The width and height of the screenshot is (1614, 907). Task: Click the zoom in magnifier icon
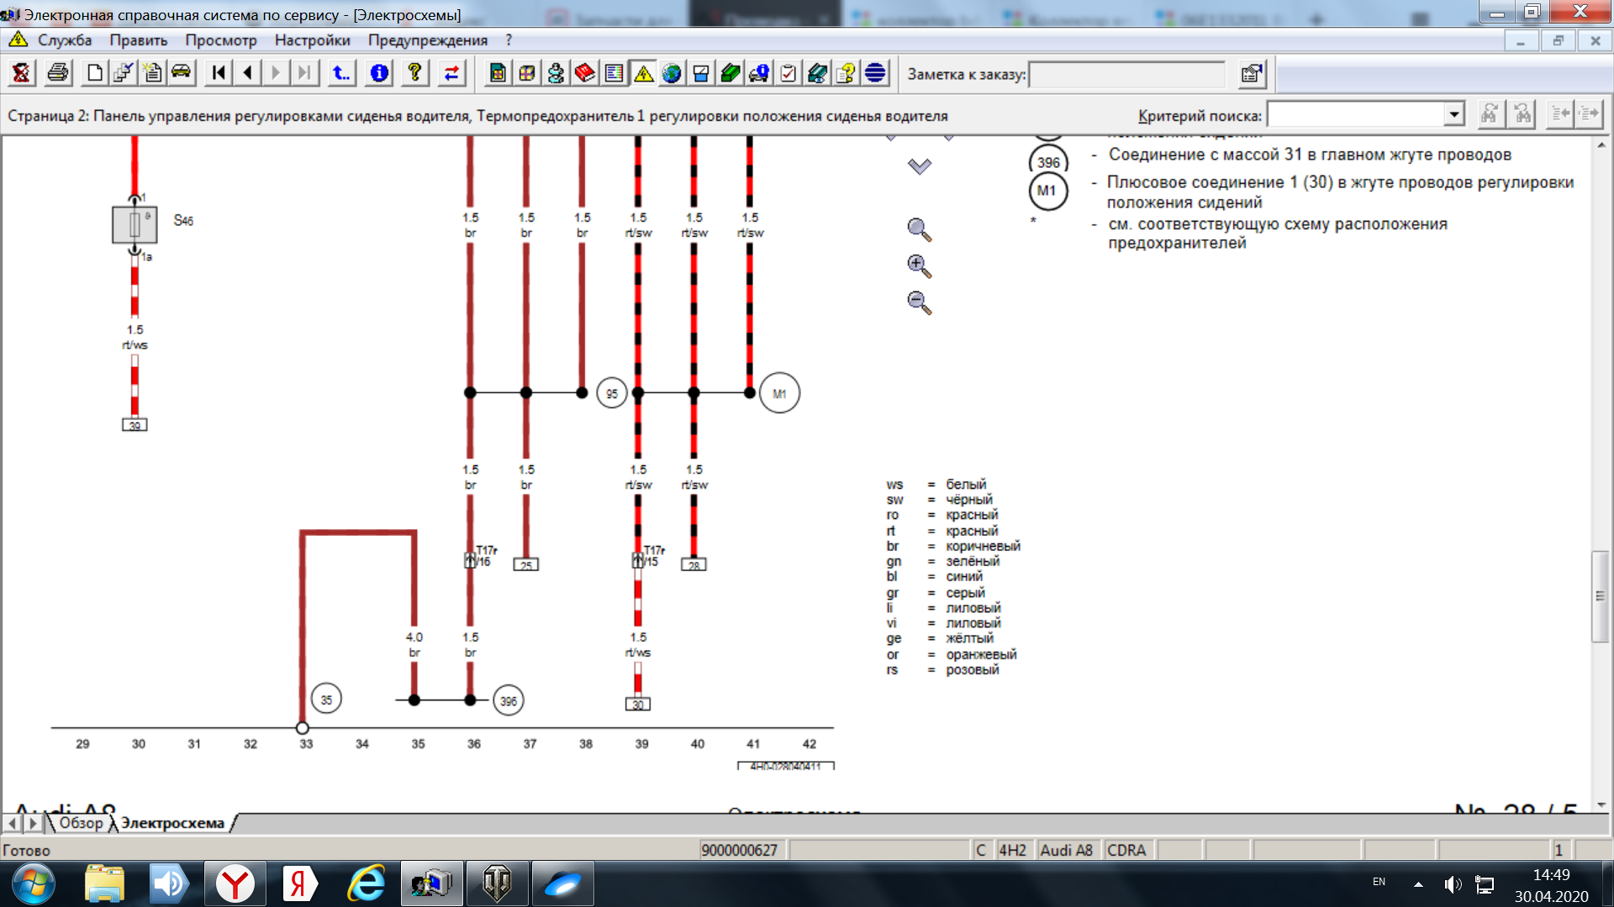(x=919, y=266)
